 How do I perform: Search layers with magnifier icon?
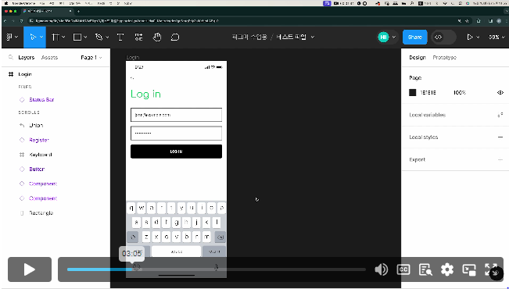tap(11, 58)
